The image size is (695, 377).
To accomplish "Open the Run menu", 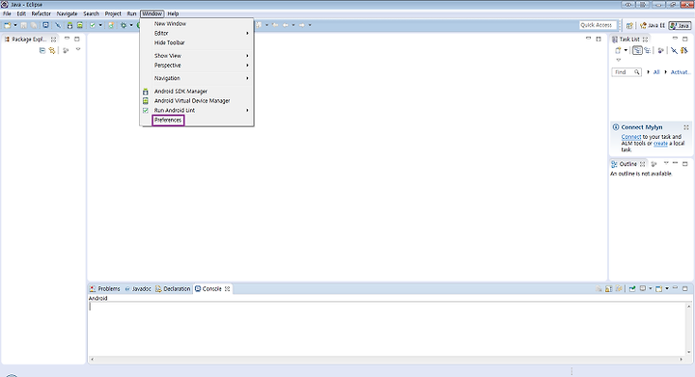I will click(x=131, y=13).
